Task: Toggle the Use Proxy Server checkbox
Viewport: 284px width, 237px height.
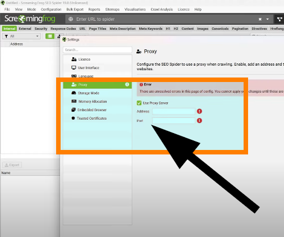Action: coord(139,103)
